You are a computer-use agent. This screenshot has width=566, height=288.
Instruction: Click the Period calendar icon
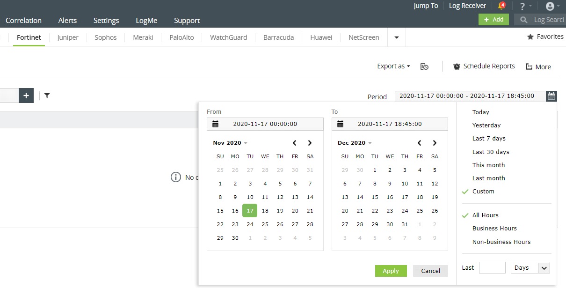[551, 96]
